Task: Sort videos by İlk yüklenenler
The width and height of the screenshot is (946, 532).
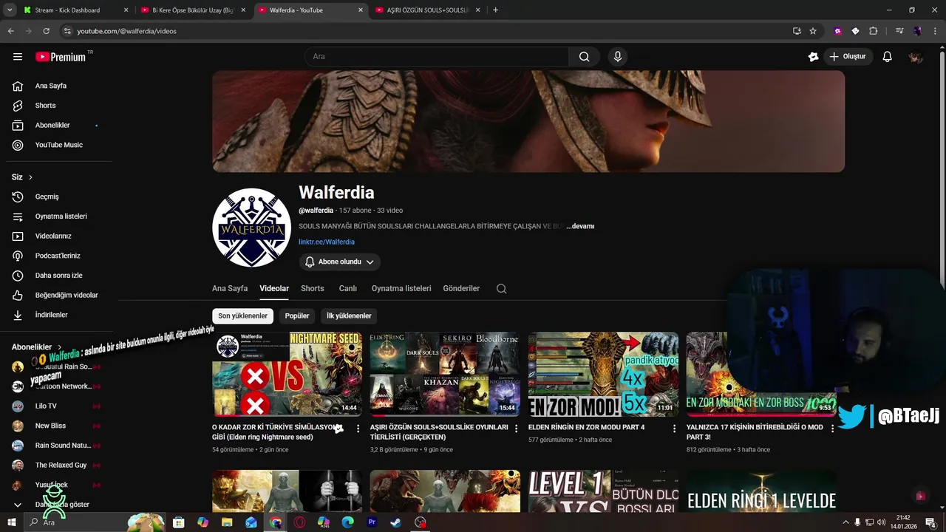Action: click(349, 316)
